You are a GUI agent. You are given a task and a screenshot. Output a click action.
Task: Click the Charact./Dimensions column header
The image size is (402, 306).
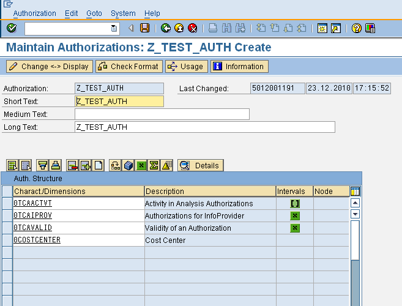tap(79, 192)
